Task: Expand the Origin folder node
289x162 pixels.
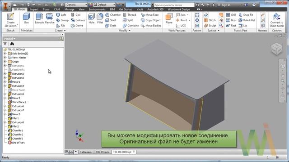Action: pos(5,62)
